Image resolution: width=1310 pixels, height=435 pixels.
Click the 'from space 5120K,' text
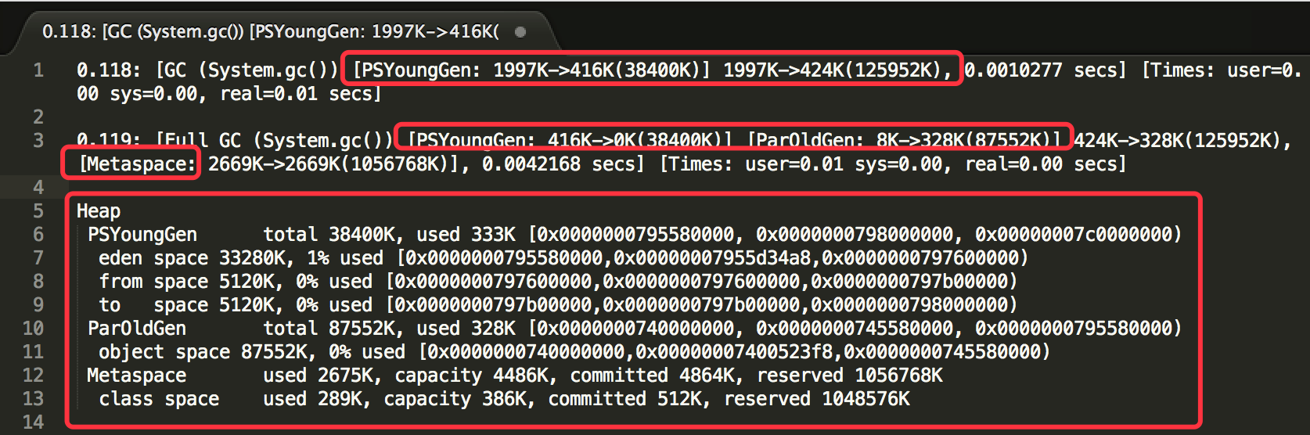coord(191,282)
